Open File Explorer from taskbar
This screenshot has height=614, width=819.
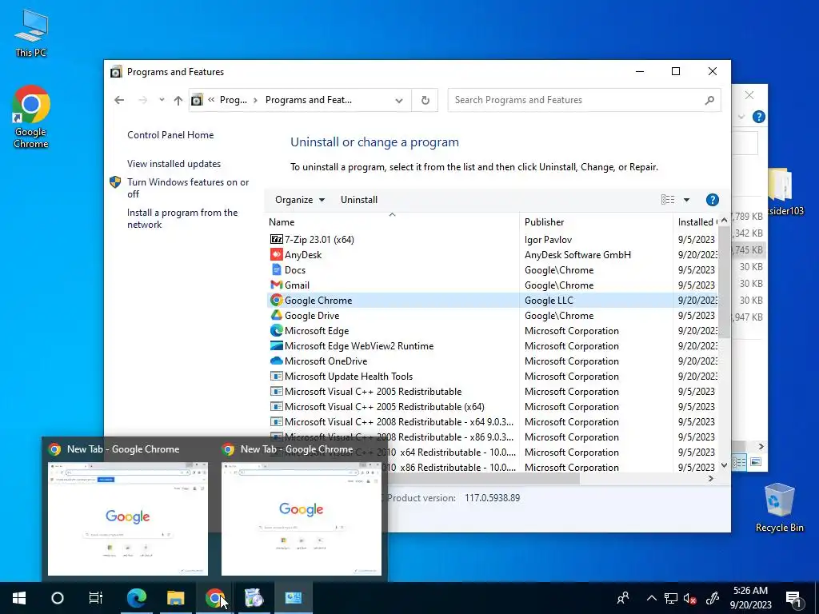(x=175, y=598)
